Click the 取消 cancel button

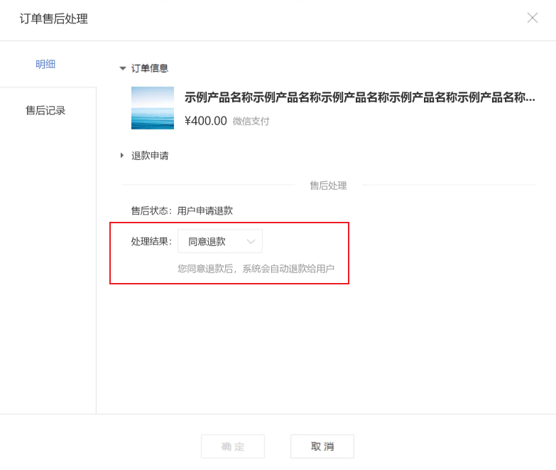click(322, 447)
